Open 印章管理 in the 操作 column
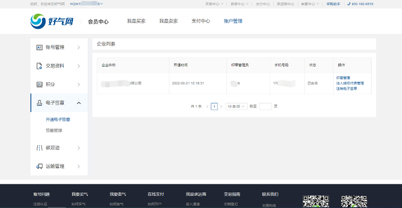Viewport: 402px width, 208px height. [x=343, y=78]
